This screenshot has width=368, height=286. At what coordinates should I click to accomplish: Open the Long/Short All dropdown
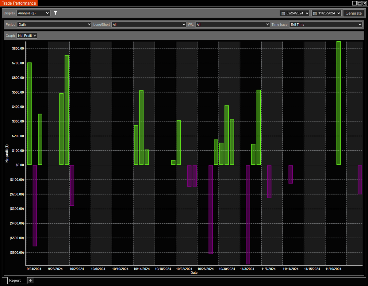coord(149,25)
